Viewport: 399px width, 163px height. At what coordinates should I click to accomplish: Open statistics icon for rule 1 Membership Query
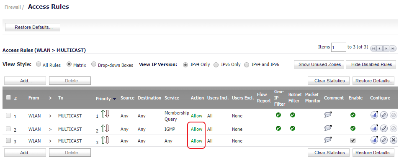coord(374,115)
